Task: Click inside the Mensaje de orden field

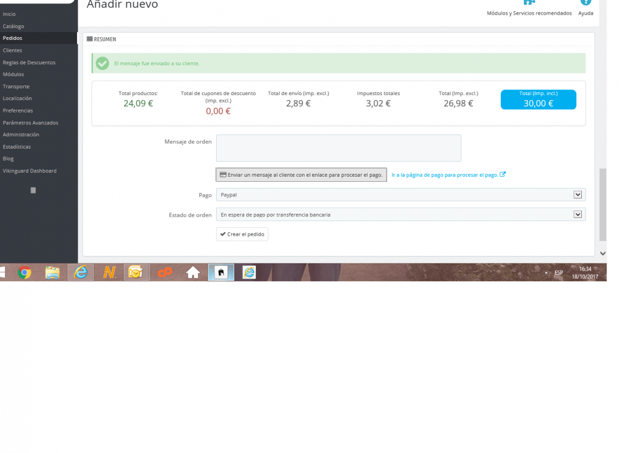Action: (338, 148)
